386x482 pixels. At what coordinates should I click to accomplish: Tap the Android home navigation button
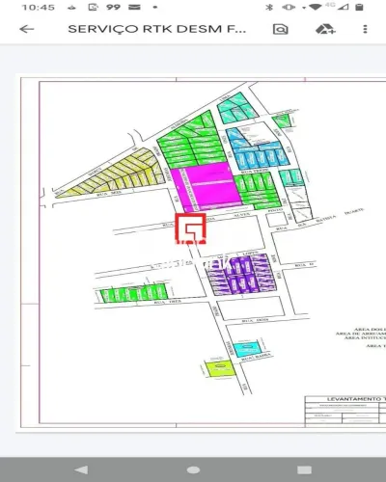[193, 469]
